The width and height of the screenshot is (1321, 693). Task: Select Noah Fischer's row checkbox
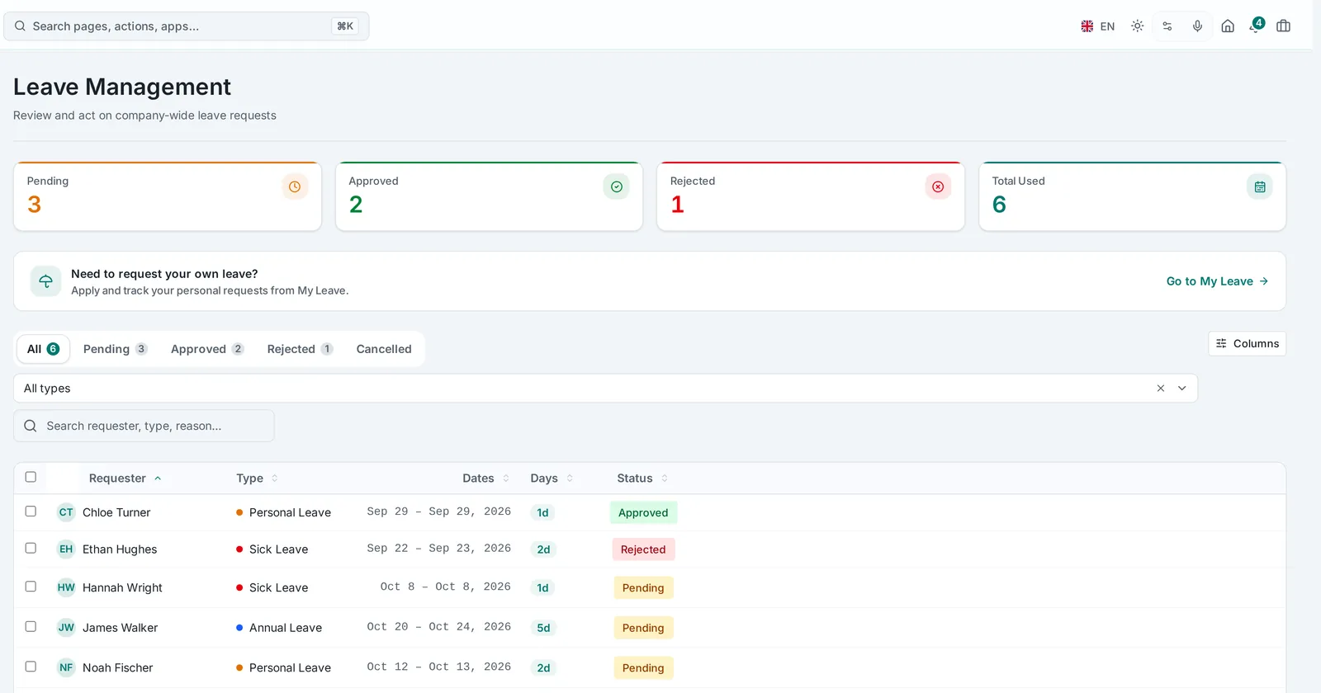[31, 667]
